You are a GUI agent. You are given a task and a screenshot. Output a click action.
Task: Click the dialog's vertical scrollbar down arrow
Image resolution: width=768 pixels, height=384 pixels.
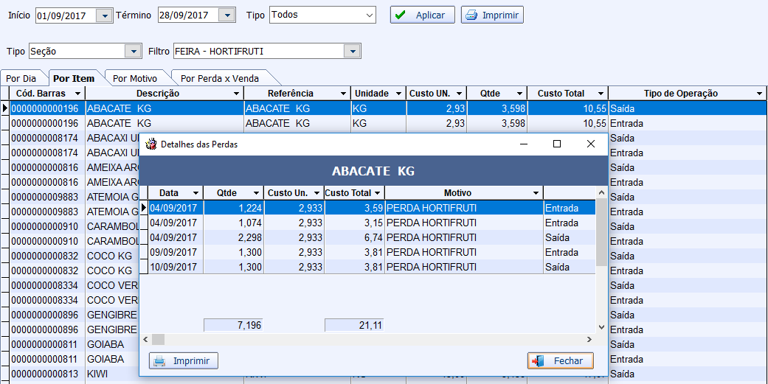point(601,327)
